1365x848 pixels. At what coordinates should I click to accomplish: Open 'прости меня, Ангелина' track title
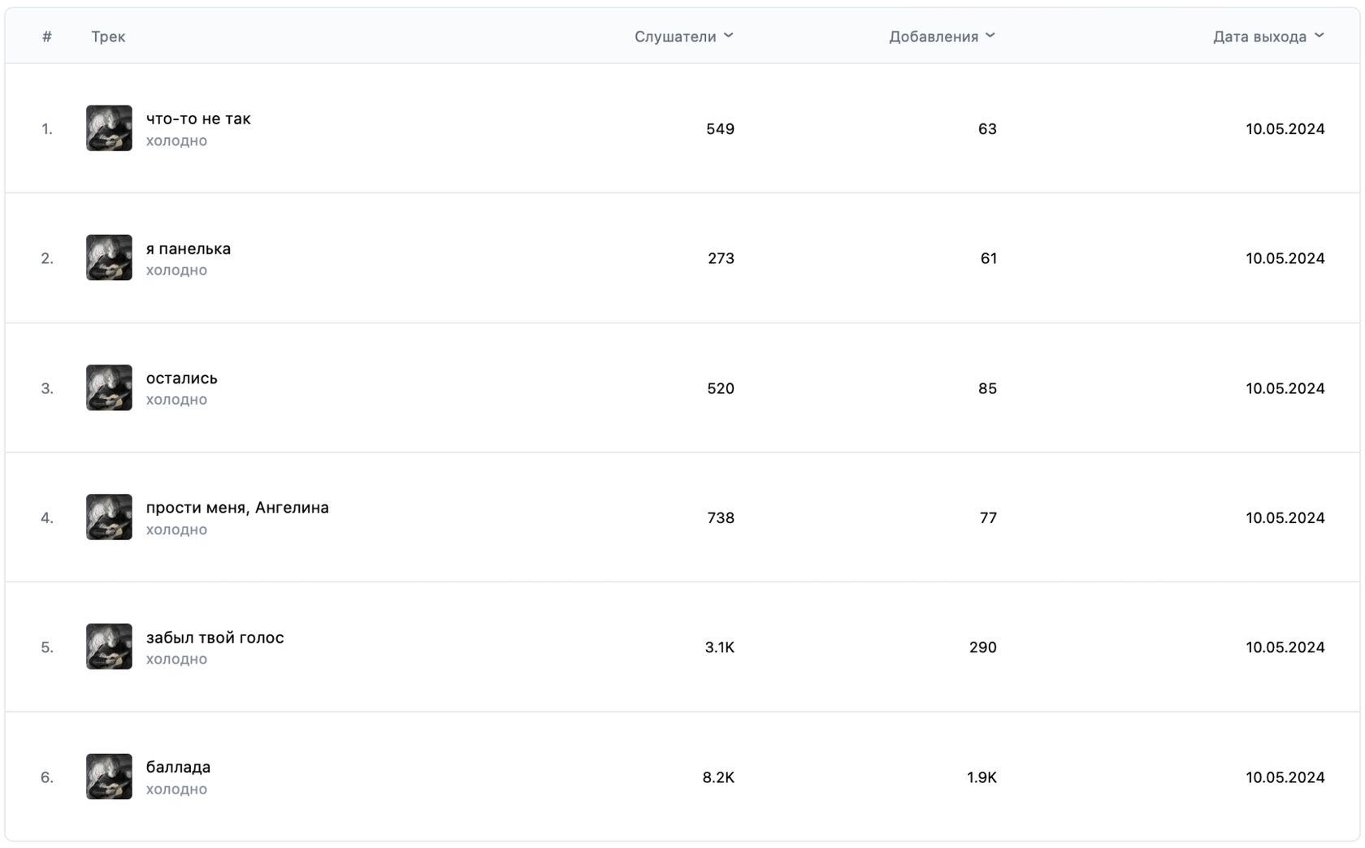point(237,508)
